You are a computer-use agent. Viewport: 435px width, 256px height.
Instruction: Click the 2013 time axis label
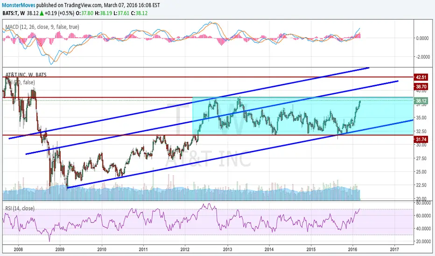pyautogui.click(x=227, y=249)
